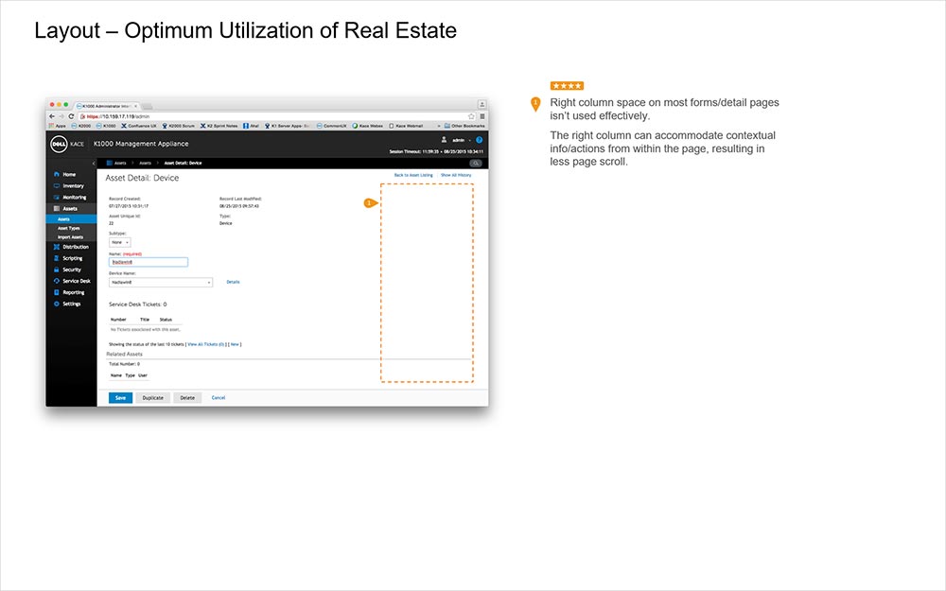Viewport: 946px width, 591px height.
Task: Click the blue Save button
Action: 120,398
